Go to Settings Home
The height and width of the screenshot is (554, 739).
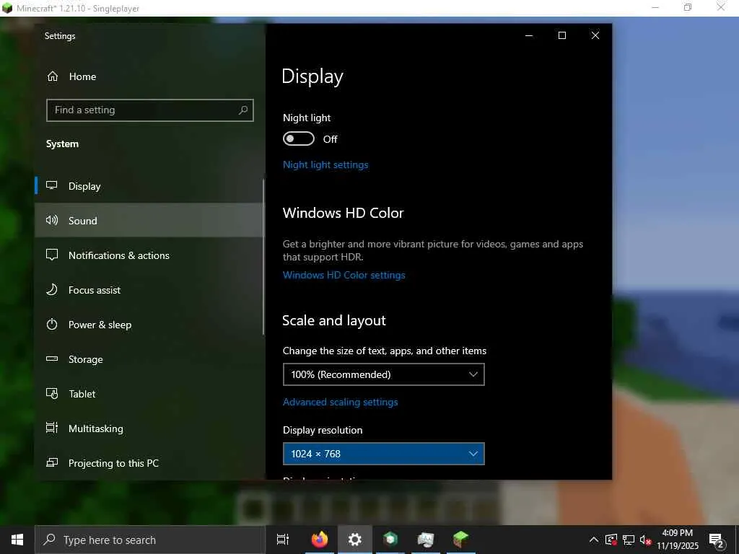pos(71,76)
